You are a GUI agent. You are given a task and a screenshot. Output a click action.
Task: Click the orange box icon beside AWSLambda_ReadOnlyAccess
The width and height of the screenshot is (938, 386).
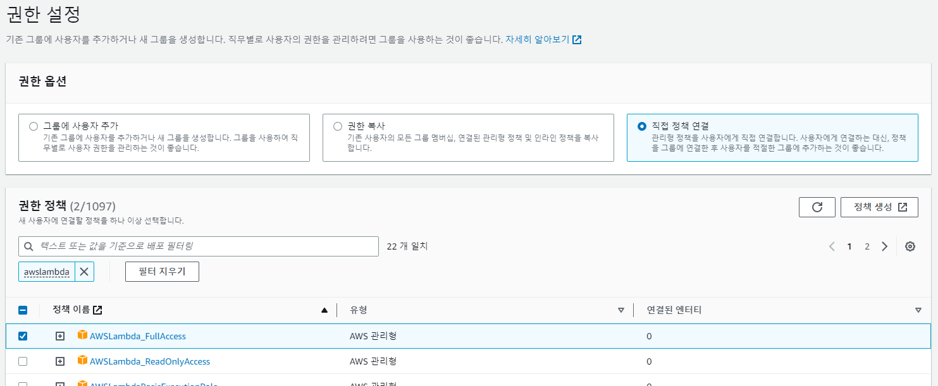pyautogui.click(x=82, y=361)
